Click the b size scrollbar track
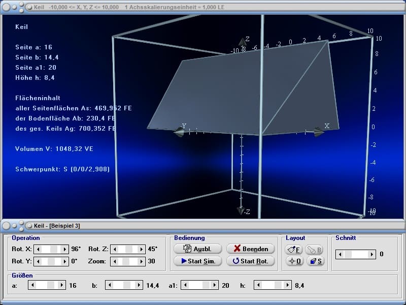This screenshot has width=406, height=305. [124, 285]
